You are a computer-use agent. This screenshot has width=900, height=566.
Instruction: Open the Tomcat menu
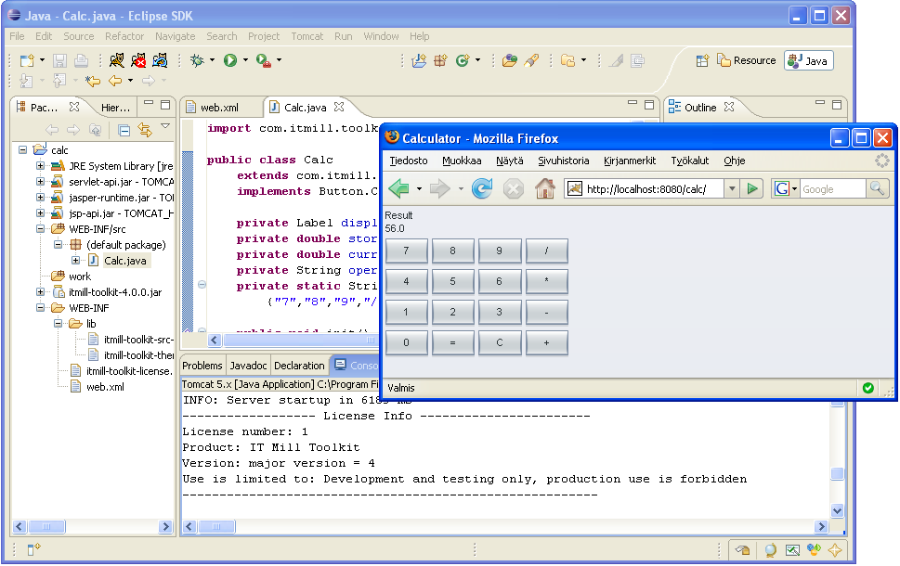point(307,36)
